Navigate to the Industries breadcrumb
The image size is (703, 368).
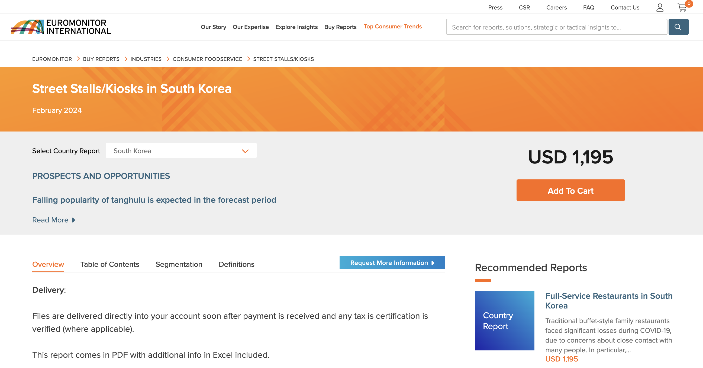[146, 59]
